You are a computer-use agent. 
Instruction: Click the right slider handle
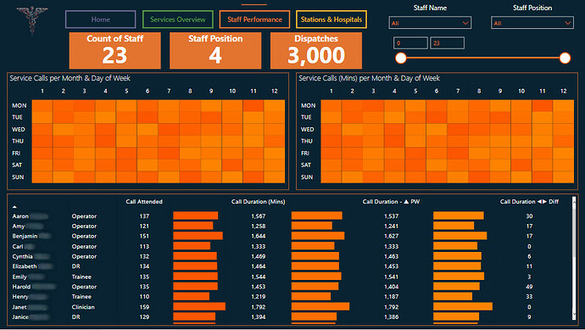[565, 58]
